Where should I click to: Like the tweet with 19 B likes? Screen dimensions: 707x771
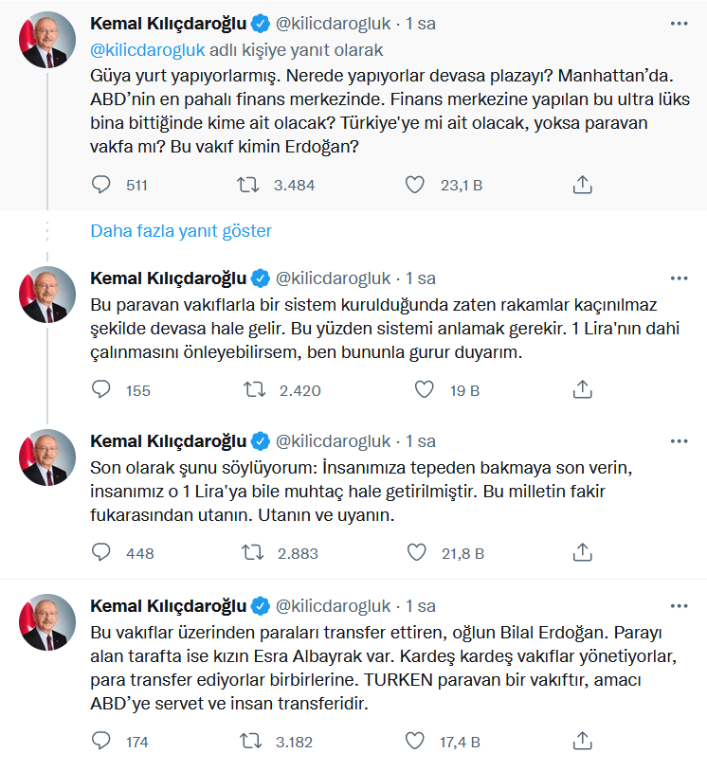click(424, 390)
